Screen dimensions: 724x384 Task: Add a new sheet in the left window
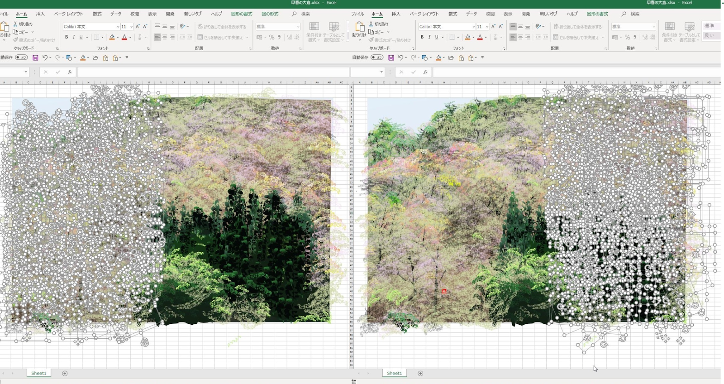tap(65, 374)
